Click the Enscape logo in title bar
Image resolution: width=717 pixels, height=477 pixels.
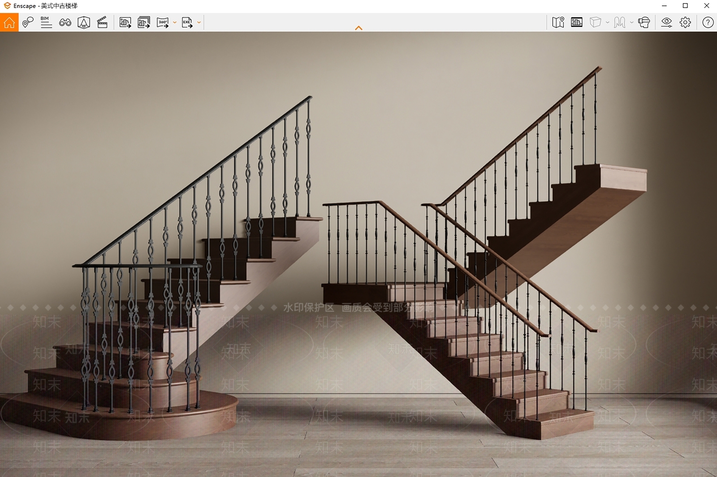point(7,6)
